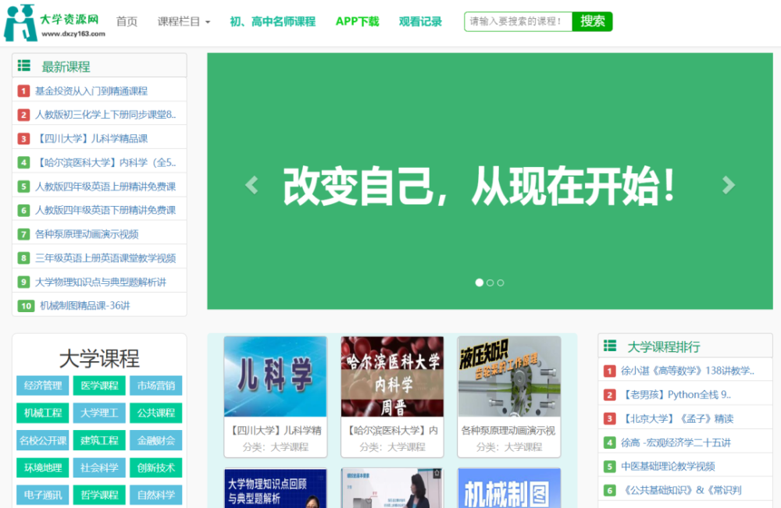
Task: Open ranked 徐高-宏观经济学二十五讲 link
Action: coord(676,442)
